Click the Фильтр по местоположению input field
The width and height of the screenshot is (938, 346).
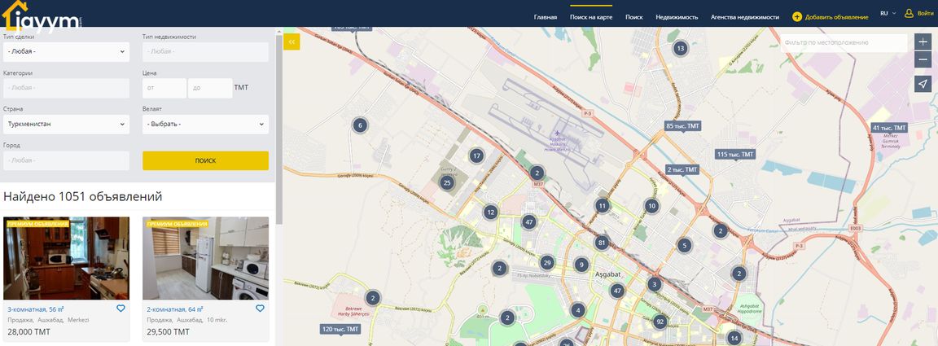(844, 42)
